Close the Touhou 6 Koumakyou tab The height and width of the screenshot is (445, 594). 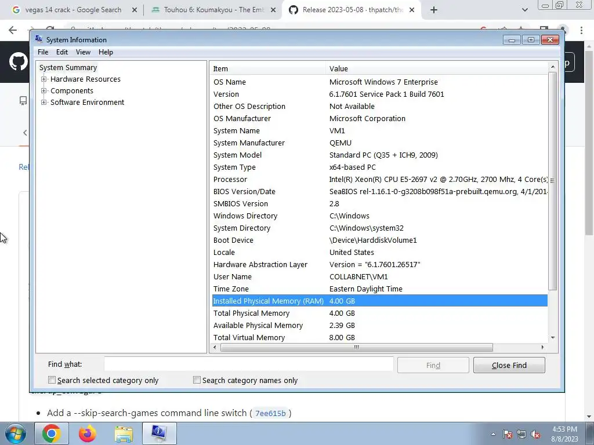(x=273, y=10)
